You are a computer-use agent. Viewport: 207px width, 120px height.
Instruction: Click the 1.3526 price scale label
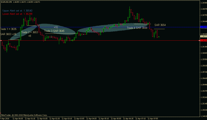pos(204,97)
